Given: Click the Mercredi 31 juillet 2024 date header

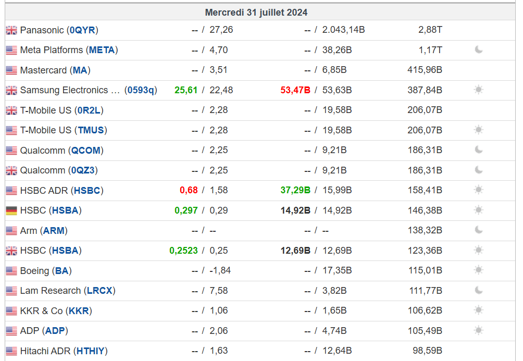Looking at the screenshot, I should point(256,12).
